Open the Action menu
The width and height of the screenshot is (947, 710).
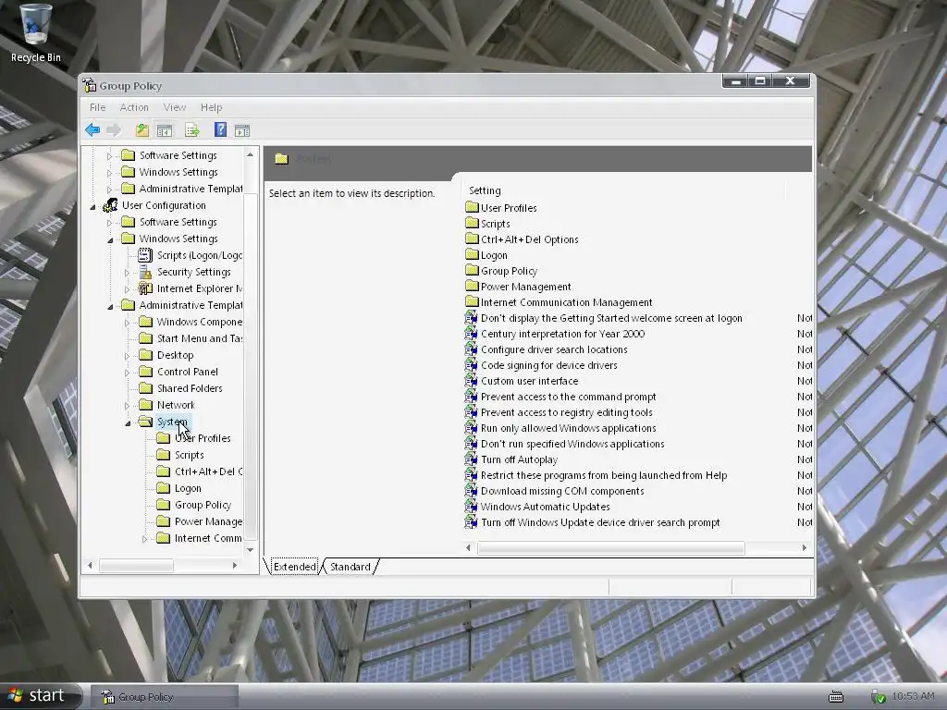pyautogui.click(x=134, y=107)
